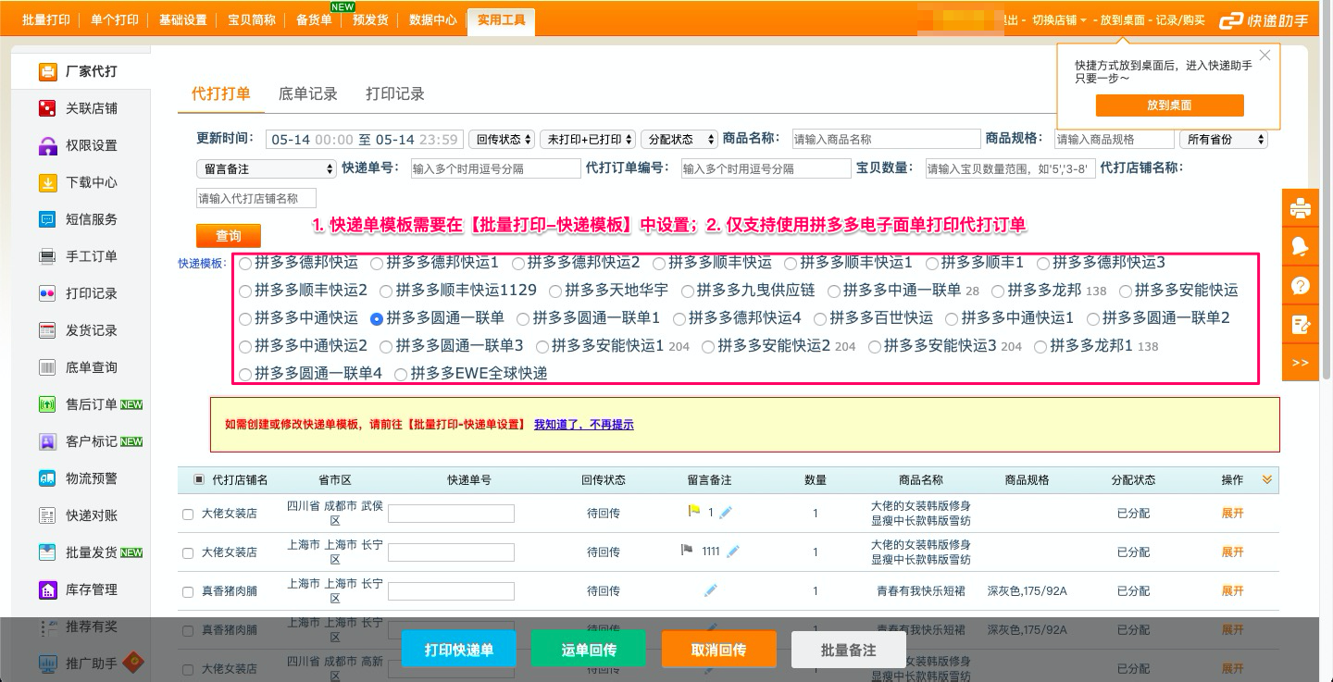Select 拼多多九曳供应链 template radio
Image resolution: width=1333 pixels, height=682 pixels.
687,291
